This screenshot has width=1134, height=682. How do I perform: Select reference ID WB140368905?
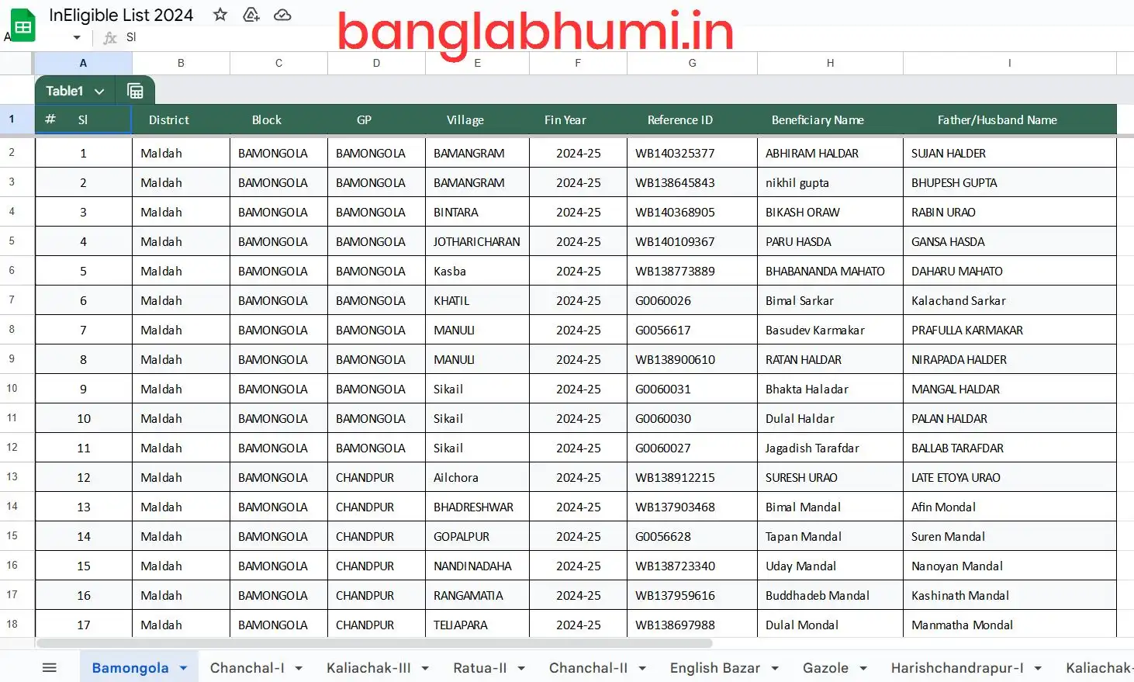(x=692, y=212)
